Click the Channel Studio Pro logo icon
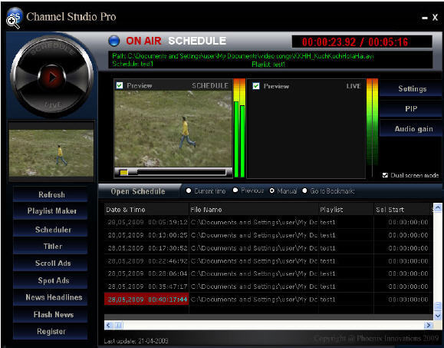Viewport: 444px width, 348px height. tap(15, 17)
